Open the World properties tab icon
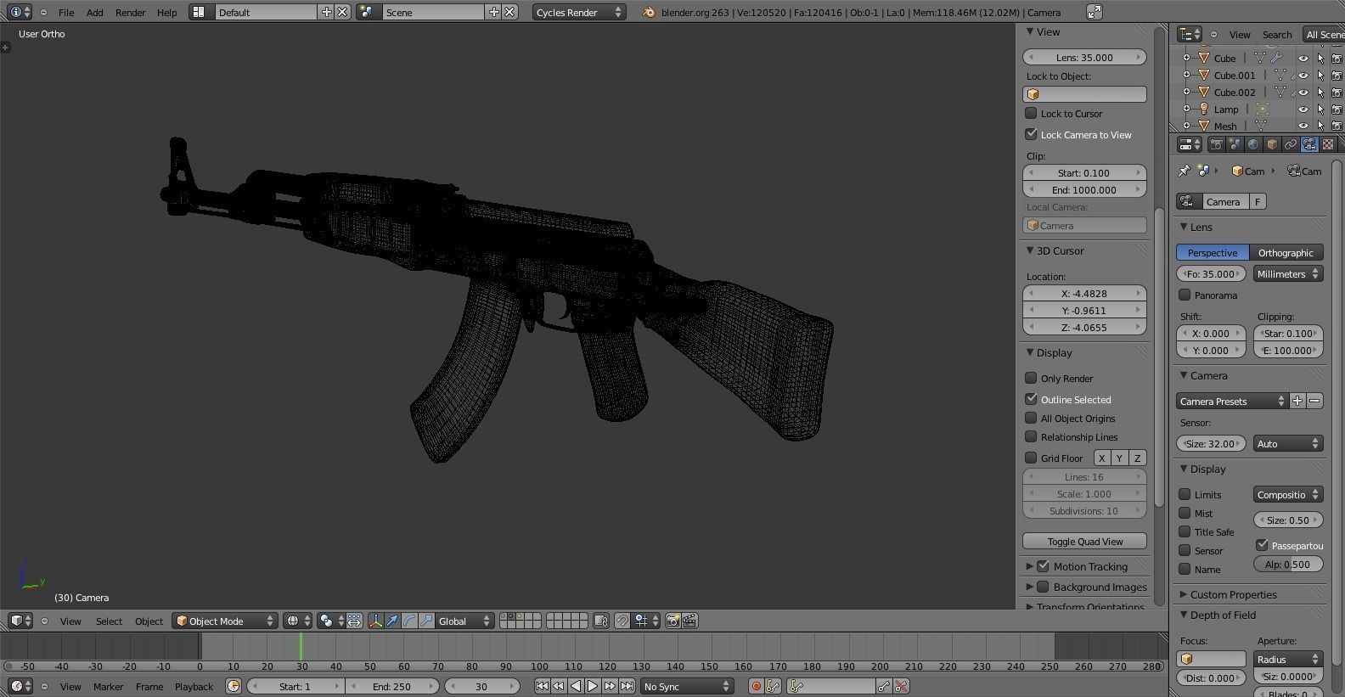The image size is (1345, 697). (x=1253, y=144)
